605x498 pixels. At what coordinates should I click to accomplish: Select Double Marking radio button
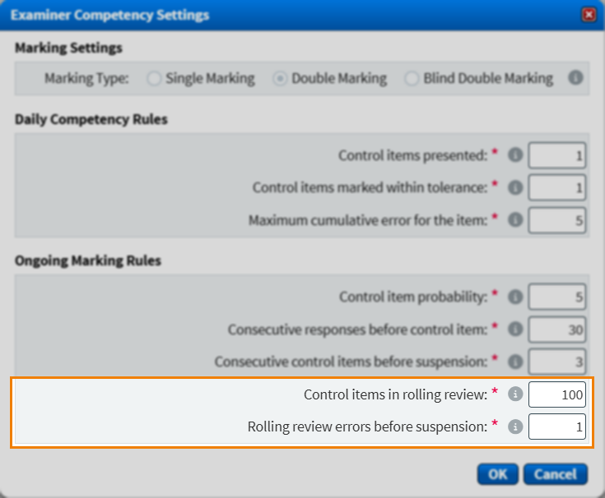(280, 79)
